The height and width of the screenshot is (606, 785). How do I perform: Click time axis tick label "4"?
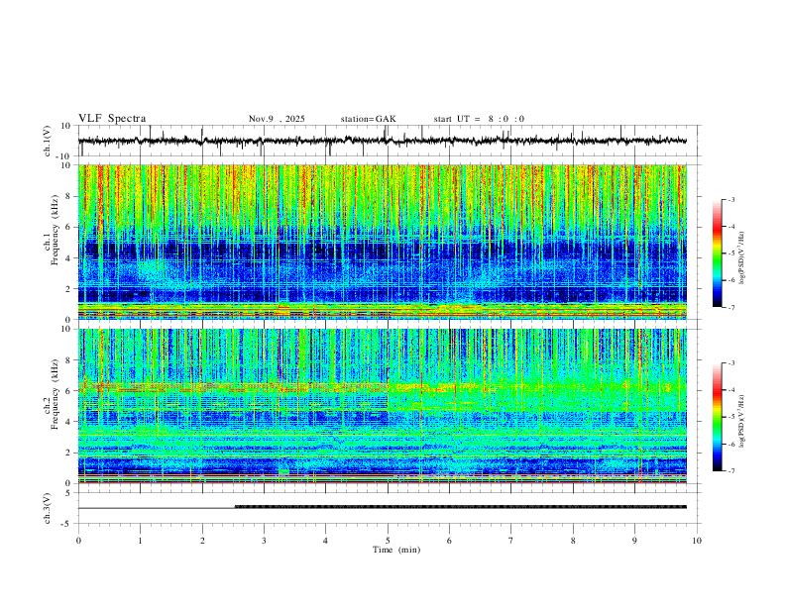click(325, 541)
